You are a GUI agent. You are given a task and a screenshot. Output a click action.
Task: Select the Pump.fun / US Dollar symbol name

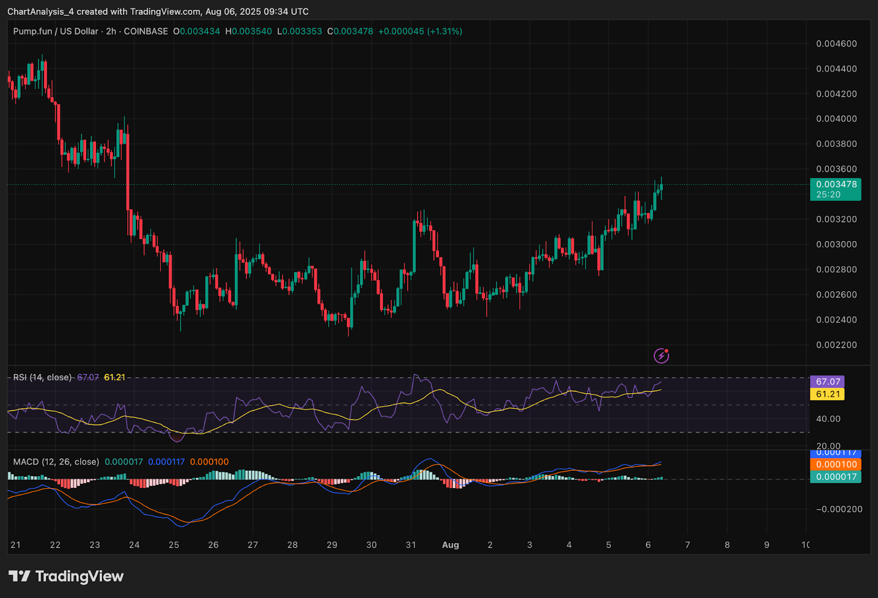(55, 31)
